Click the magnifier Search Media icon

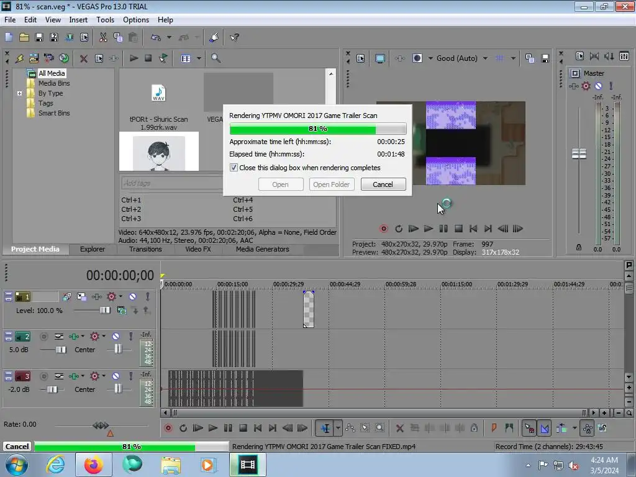pyautogui.click(x=216, y=58)
